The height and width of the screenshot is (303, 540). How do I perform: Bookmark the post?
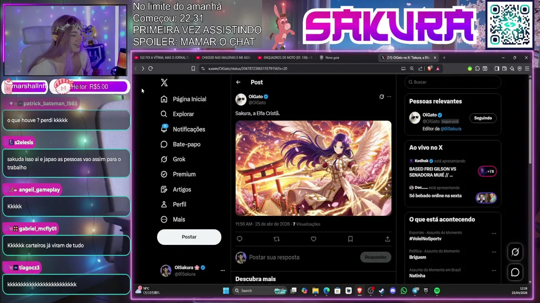tap(350, 239)
